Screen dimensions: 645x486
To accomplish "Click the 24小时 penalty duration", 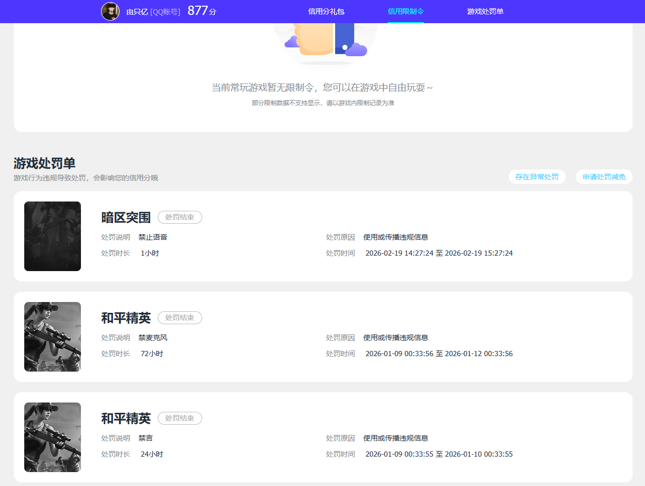I will click(152, 454).
